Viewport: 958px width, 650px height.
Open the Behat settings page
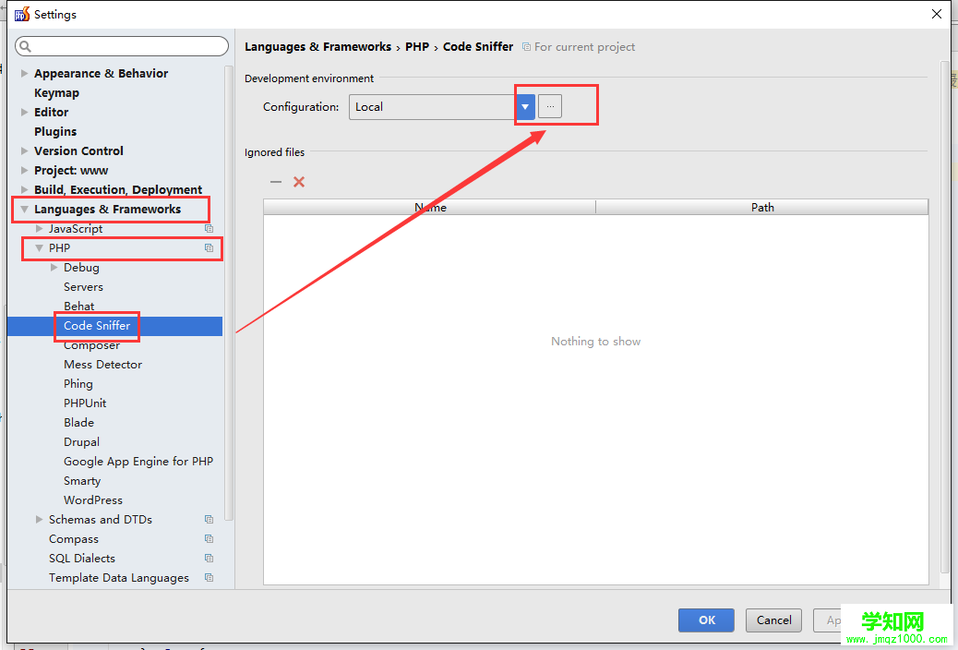click(78, 307)
